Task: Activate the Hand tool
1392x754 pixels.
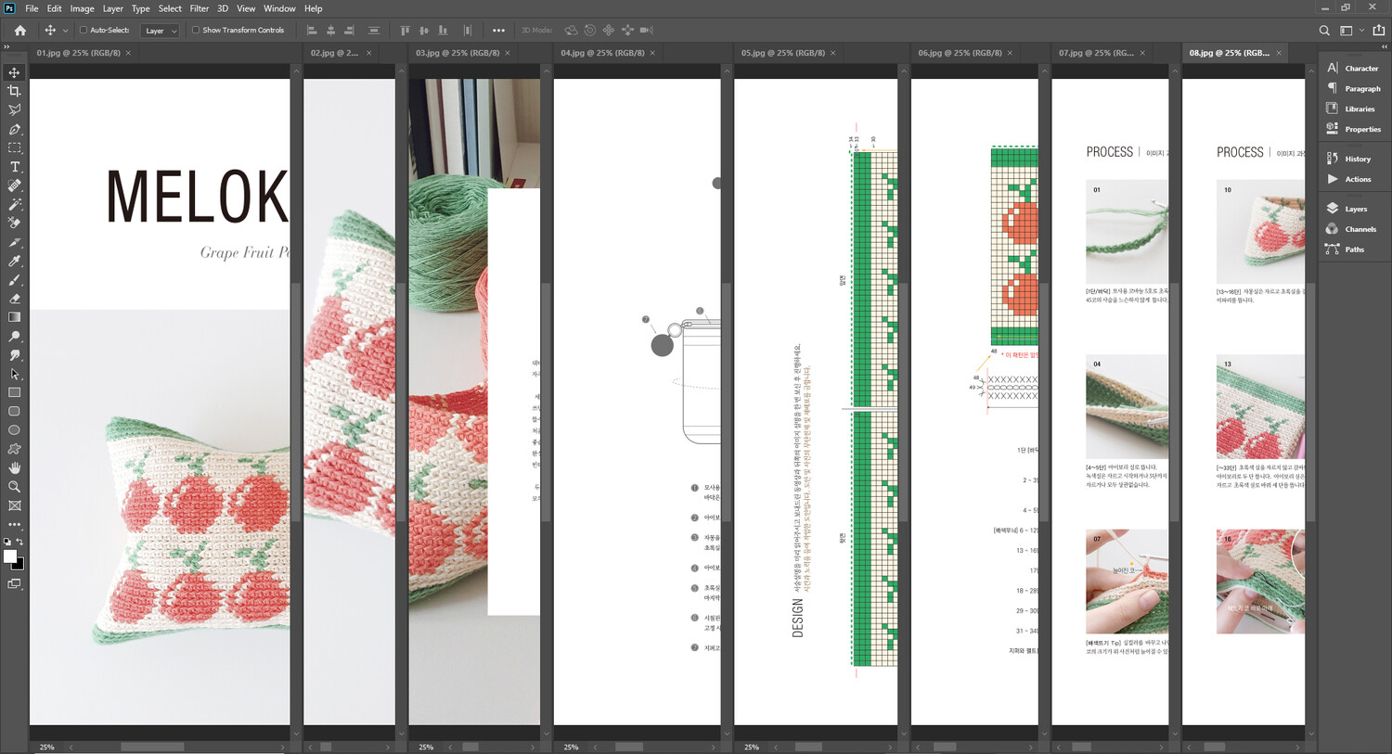Action: pos(14,468)
